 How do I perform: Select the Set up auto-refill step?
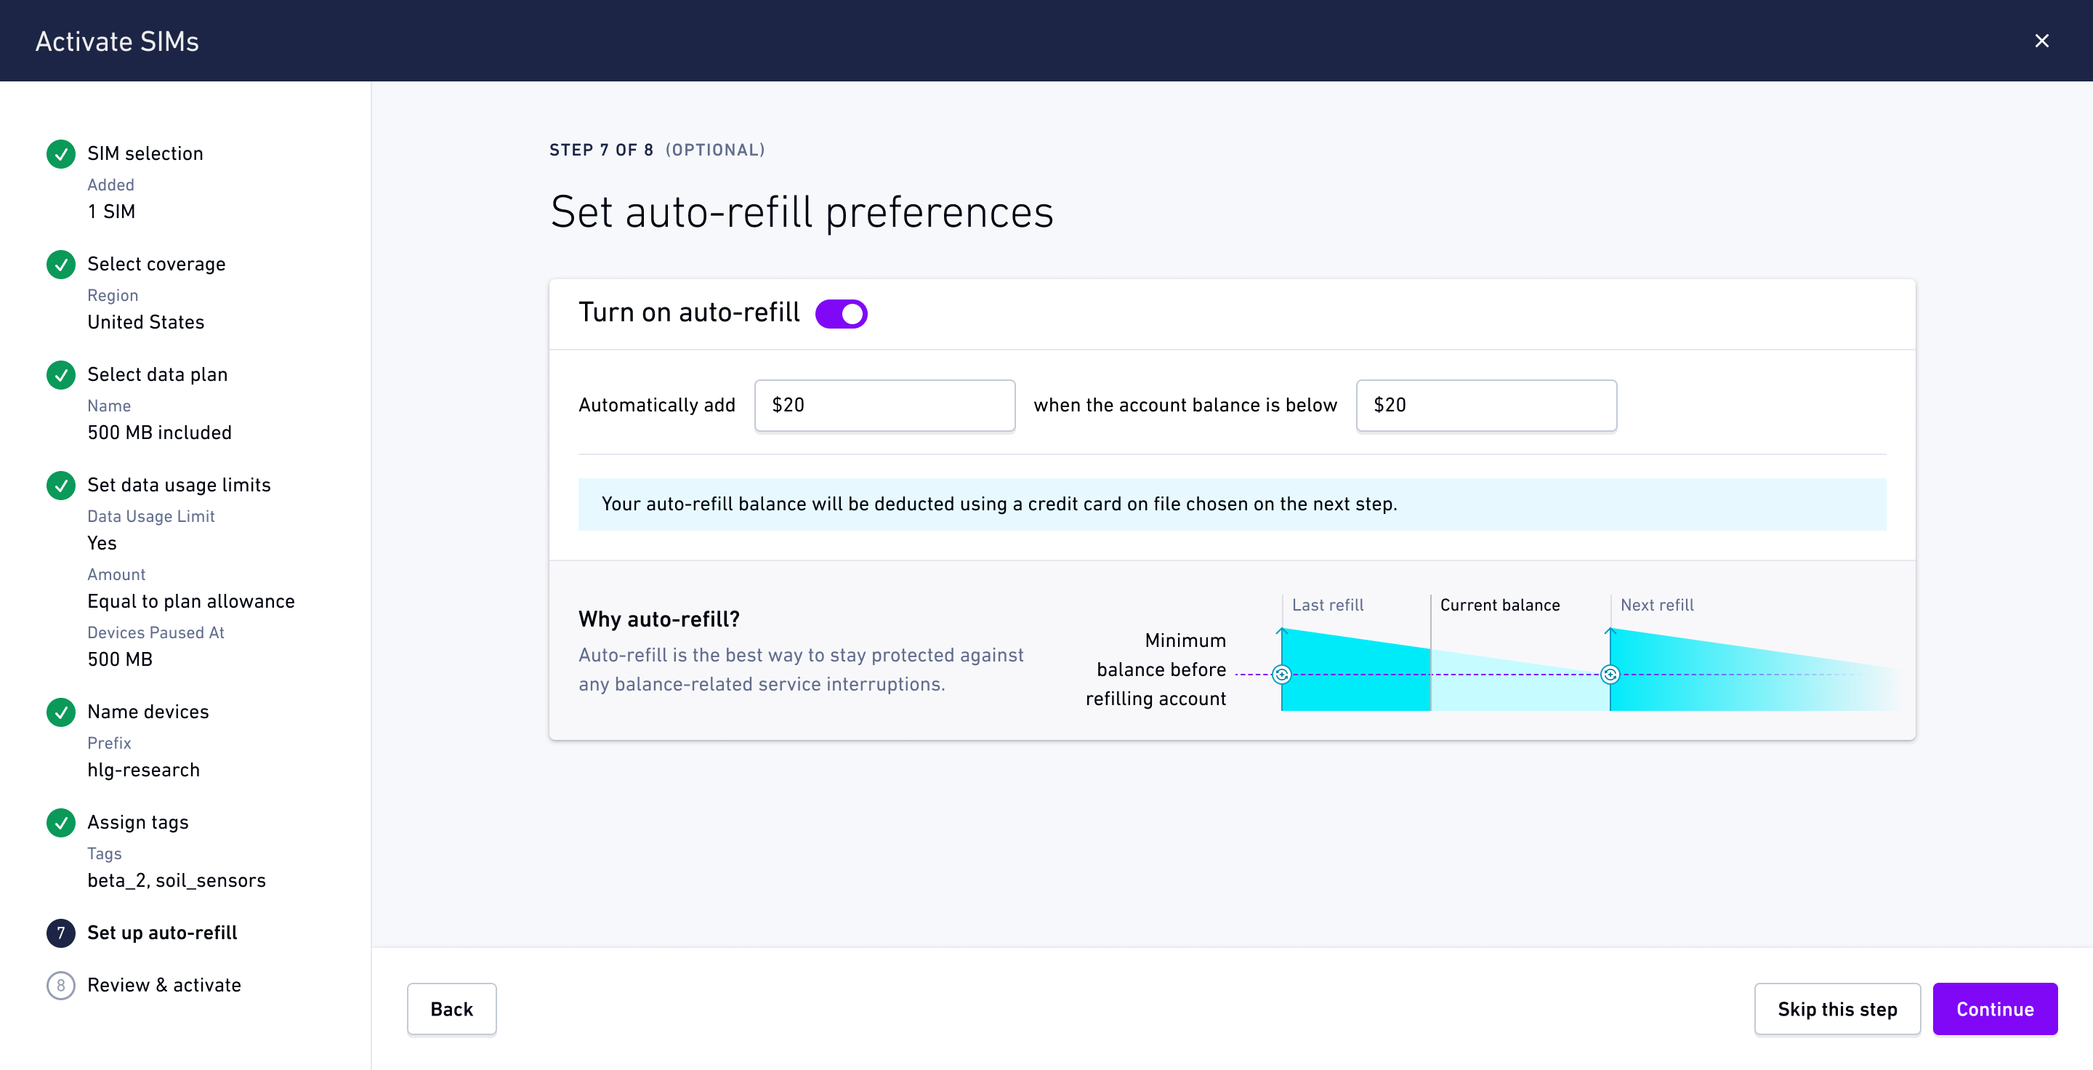[x=163, y=933]
